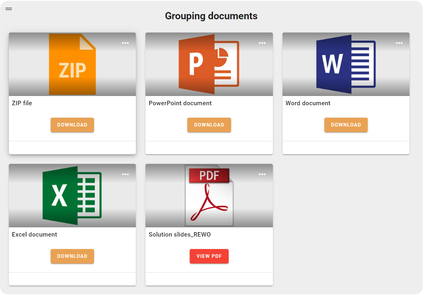Click the 'Grouping documents' heading

pyautogui.click(x=211, y=16)
